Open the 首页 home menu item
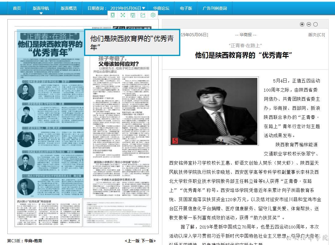Viewport: 335px width, 245px height. [x=17, y=8]
